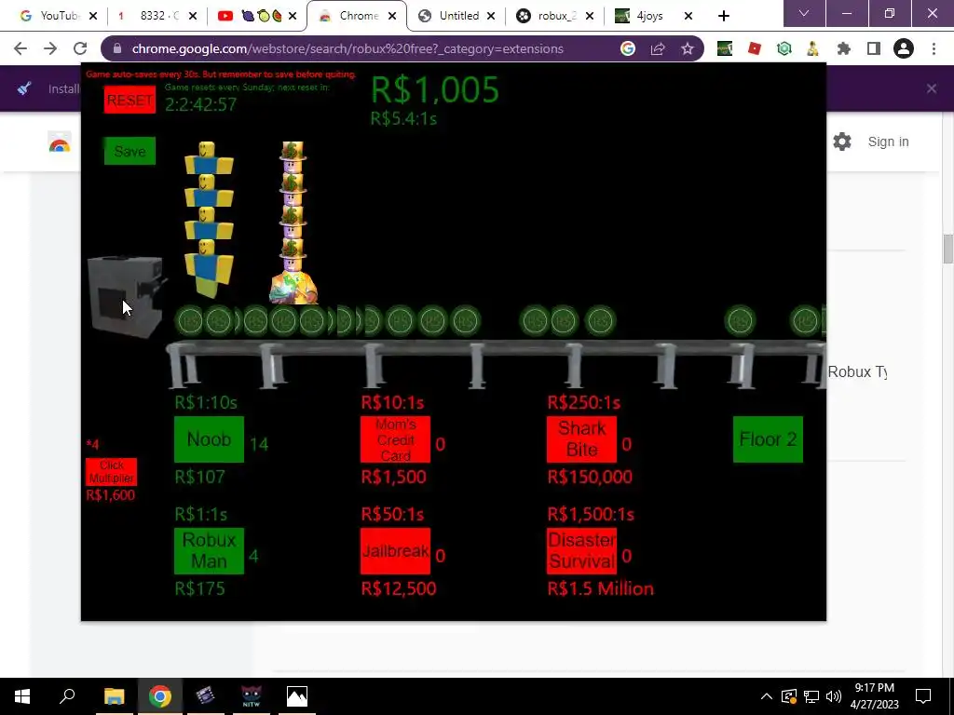Click the green hexagon extension icon
This screenshot has height=715, width=954.
[784, 48]
